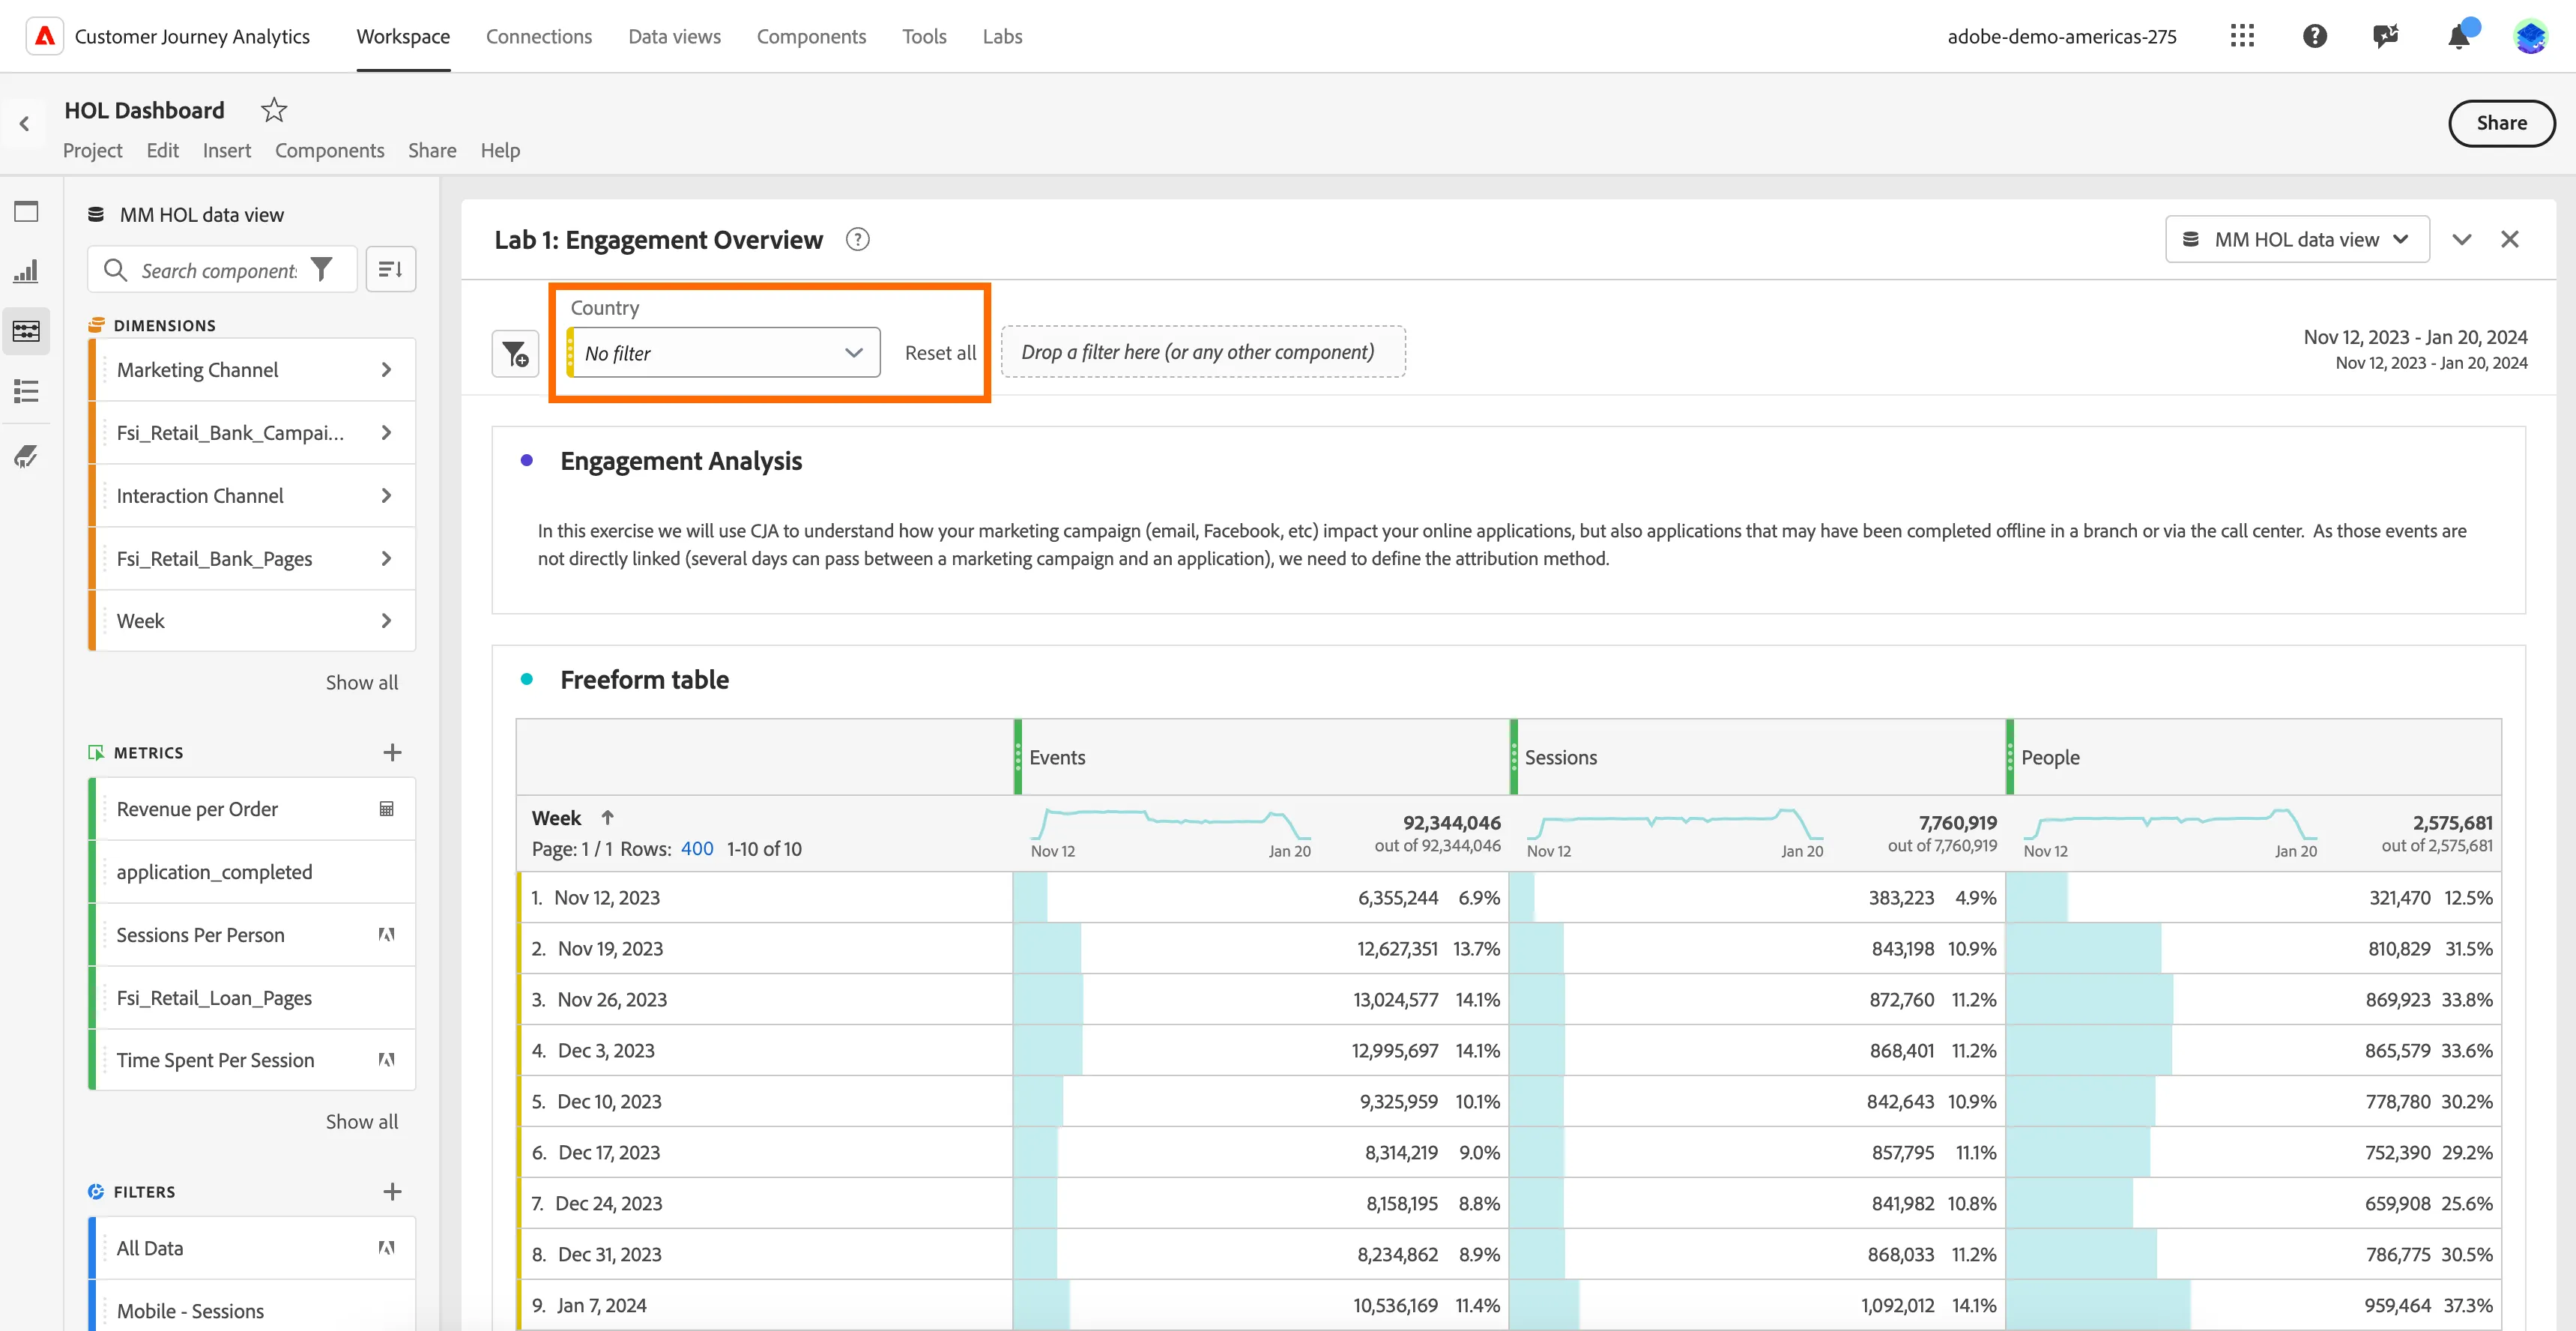Image resolution: width=2576 pixels, height=1331 pixels.
Task: Open the Insert menu
Action: [226, 151]
